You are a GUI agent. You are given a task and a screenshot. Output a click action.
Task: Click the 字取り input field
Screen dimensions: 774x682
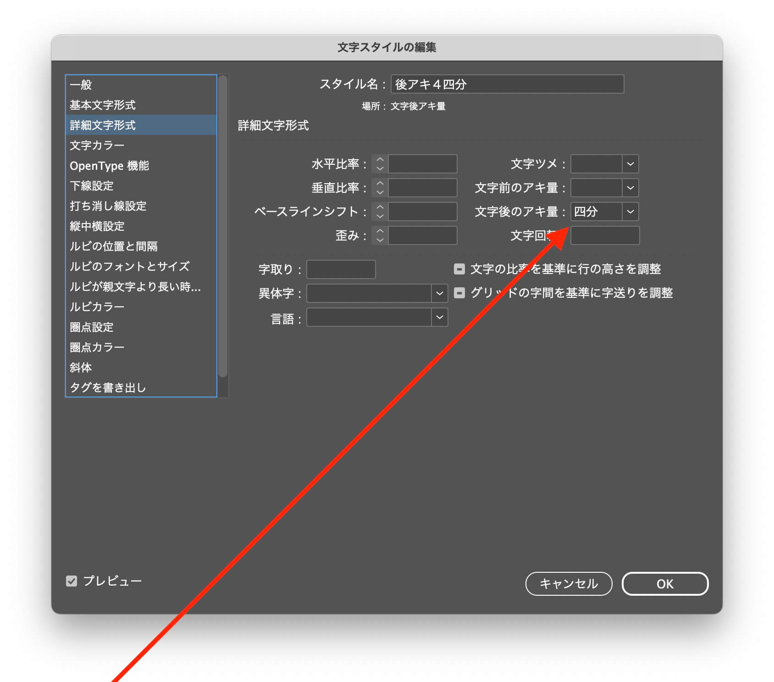coord(341,269)
